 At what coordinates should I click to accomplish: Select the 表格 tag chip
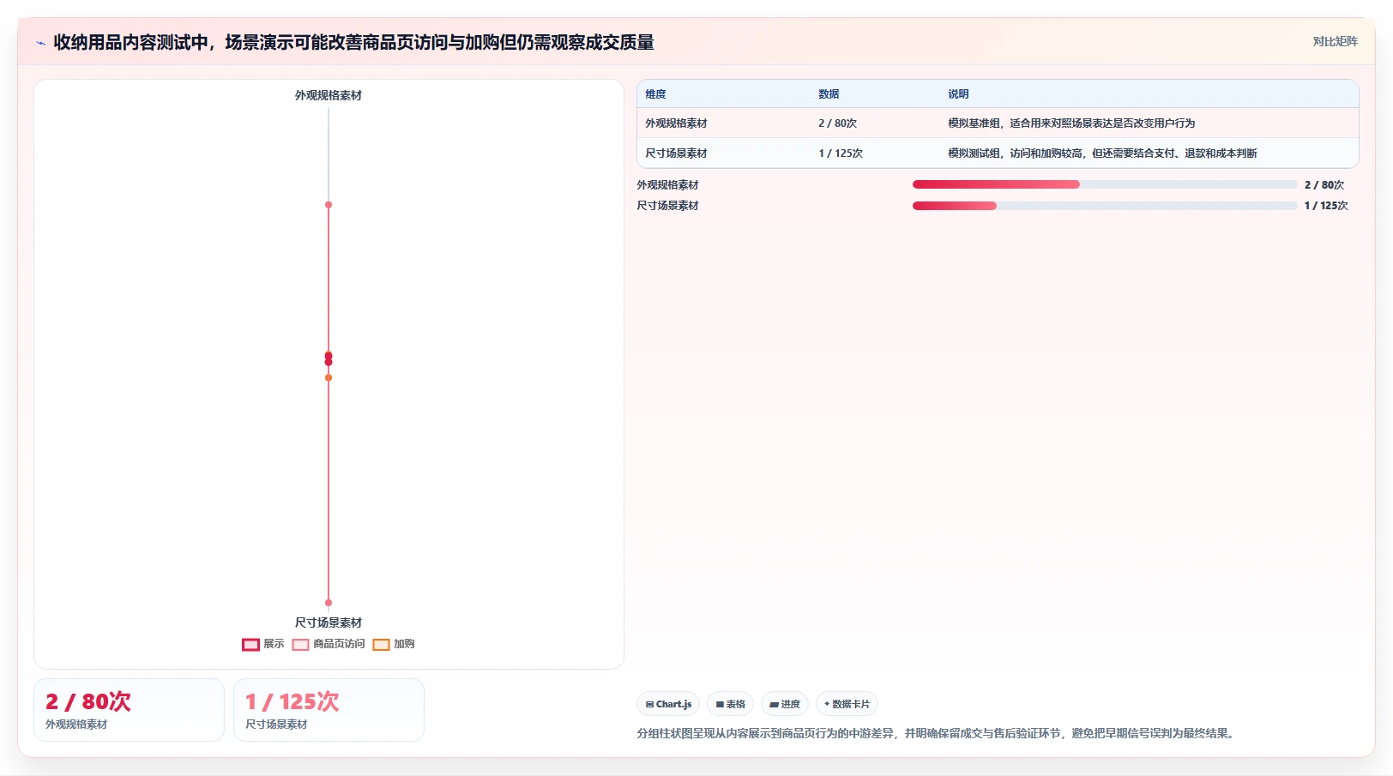click(730, 704)
